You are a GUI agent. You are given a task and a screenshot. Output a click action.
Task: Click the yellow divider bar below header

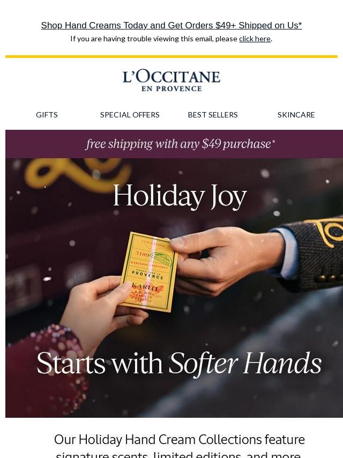click(x=171, y=56)
